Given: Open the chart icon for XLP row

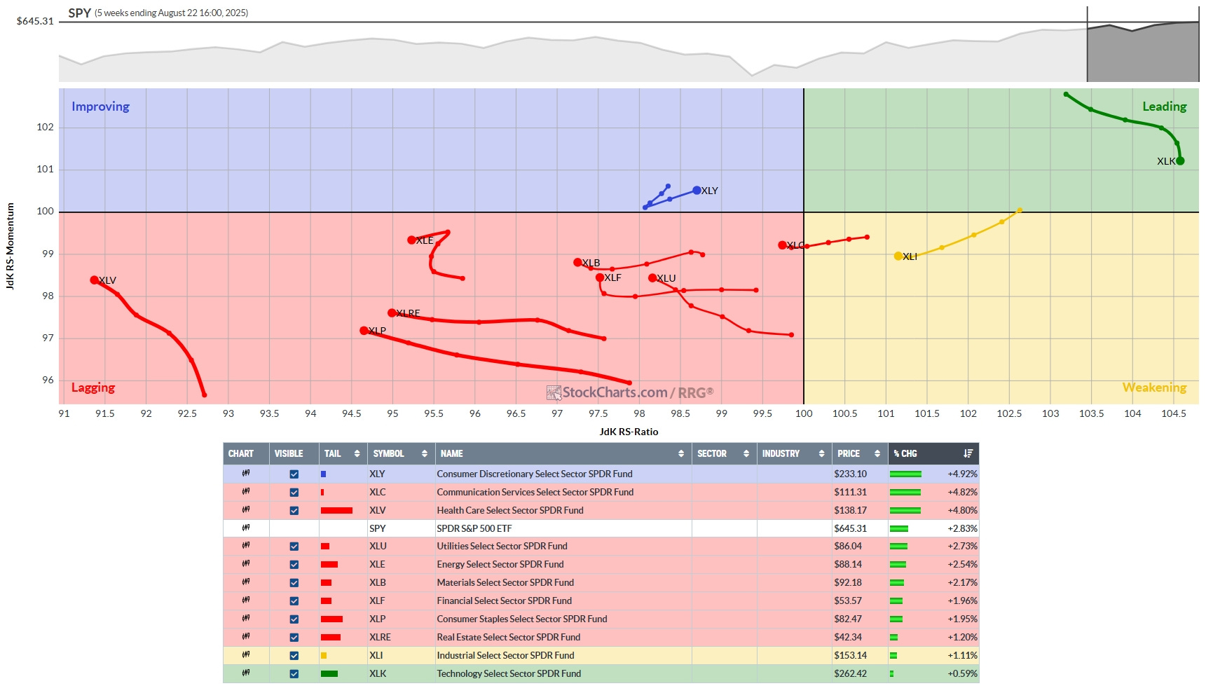Looking at the screenshot, I should click(246, 619).
